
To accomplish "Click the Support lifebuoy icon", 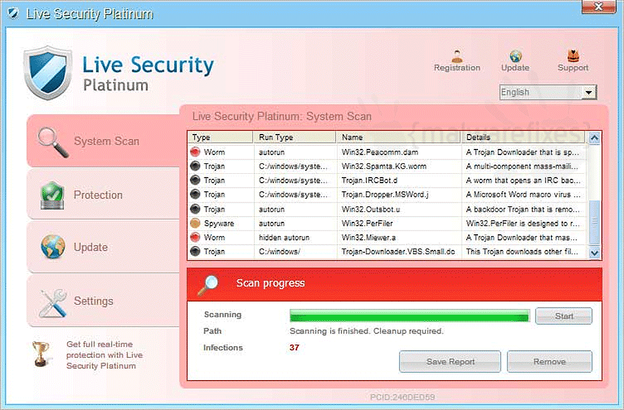I will click(573, 55).
